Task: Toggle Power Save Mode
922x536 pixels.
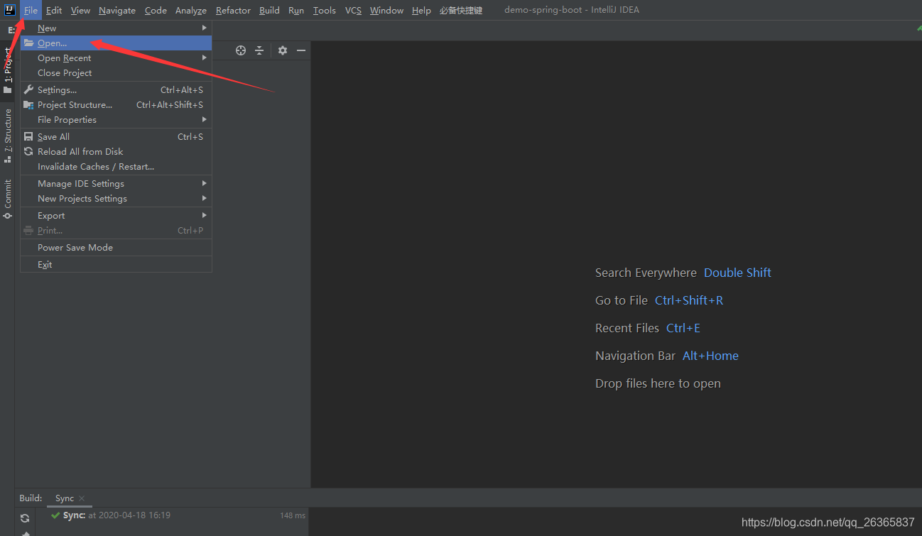Action: (x=116, y=248)
